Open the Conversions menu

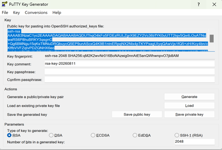point(36,12)
